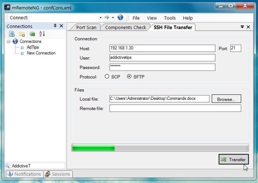Sort connections alphabetically with the A-Z icon
This screenshot has width=258, height=183.
(x=42, y=34)
